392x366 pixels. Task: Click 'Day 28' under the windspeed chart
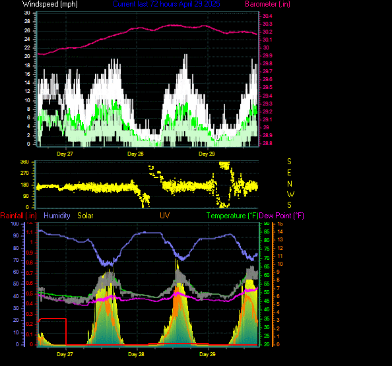pos(135,154)
